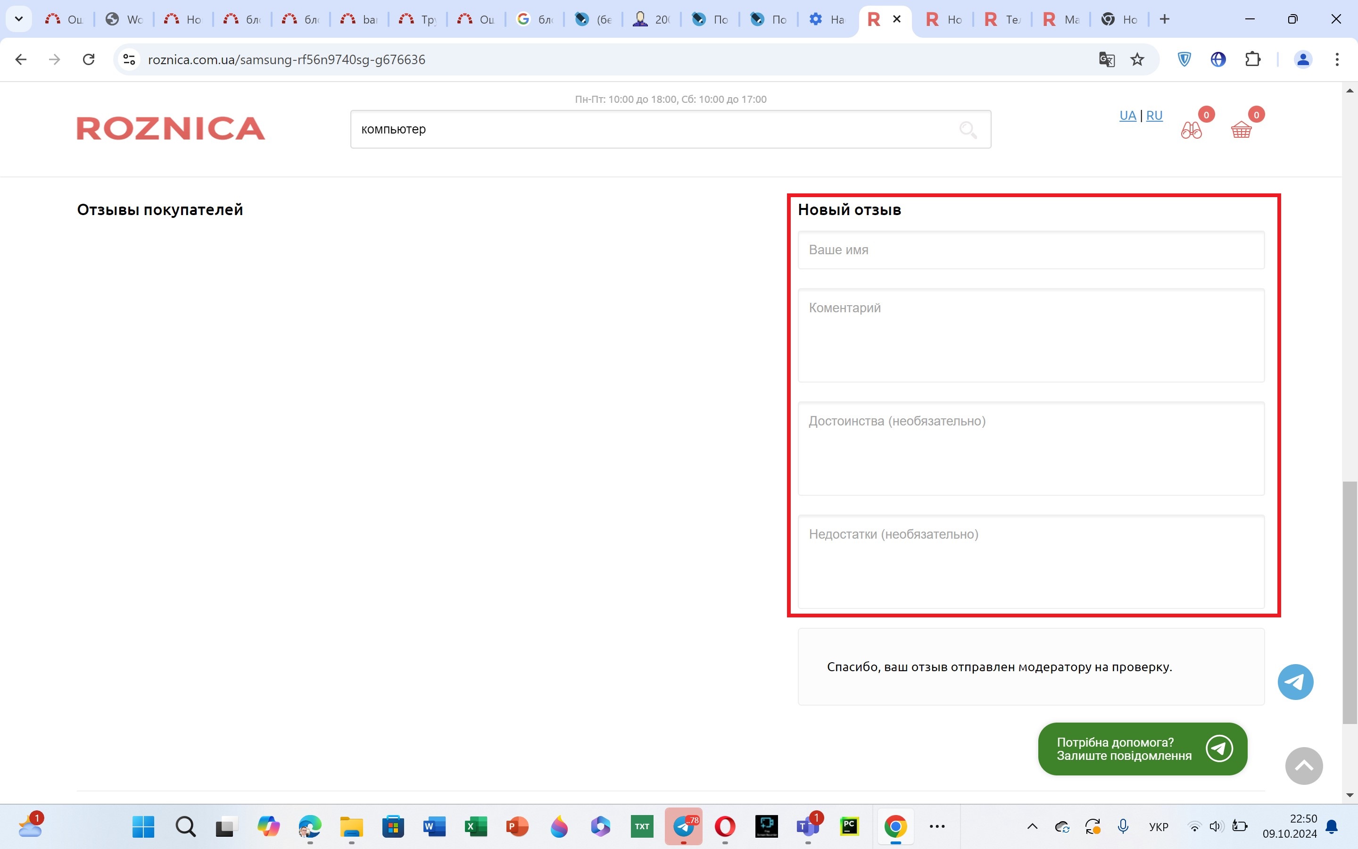Screen dimensions: 1358x849
Task: Switch to the Google search tab
Action: (x=534, y=19)
